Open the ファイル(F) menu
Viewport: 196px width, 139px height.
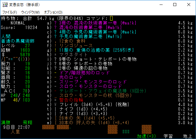[x=10, y=12]
